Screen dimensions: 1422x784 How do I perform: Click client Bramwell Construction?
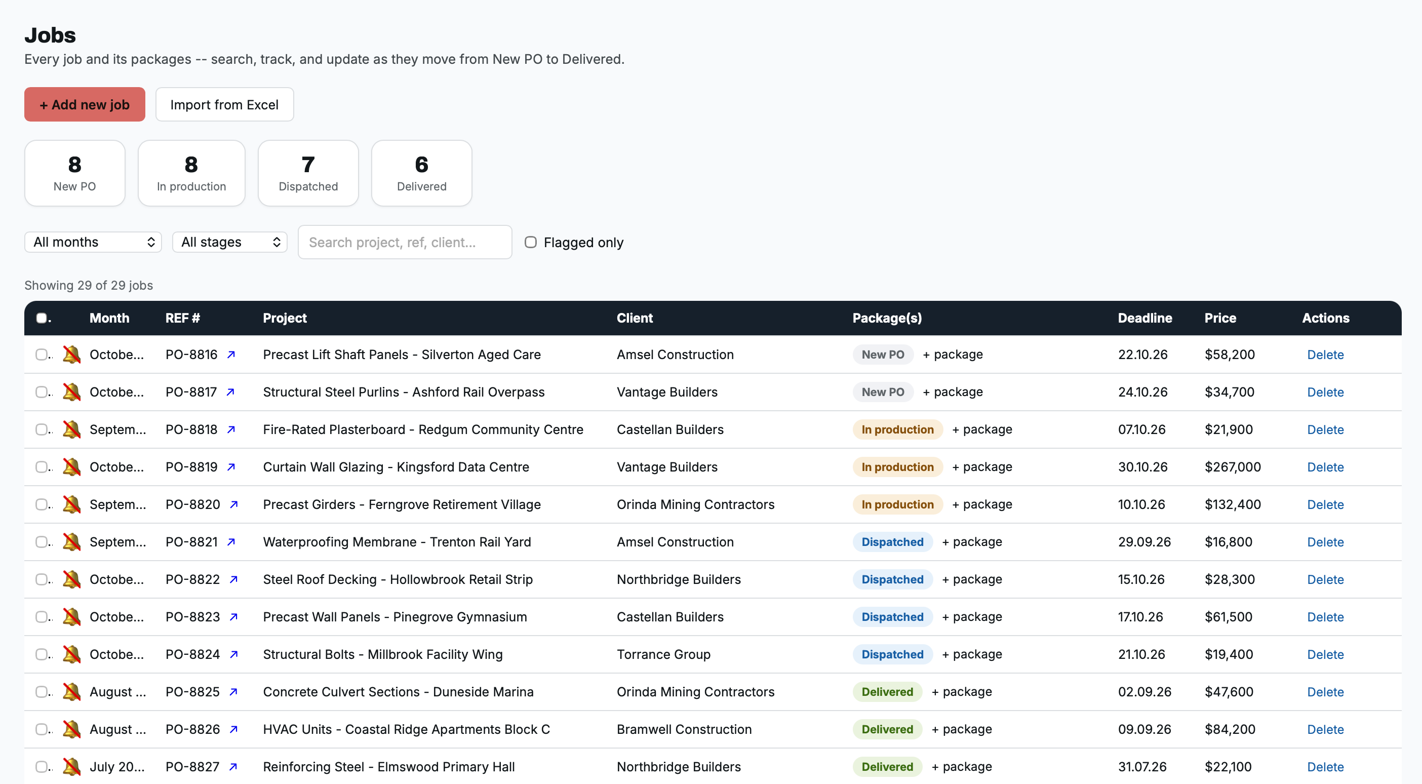click(684, 729)
